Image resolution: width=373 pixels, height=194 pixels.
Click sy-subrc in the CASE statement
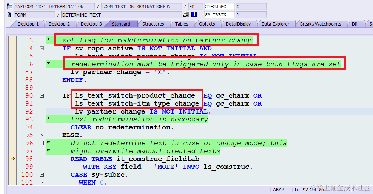click(x=108, y=175)
